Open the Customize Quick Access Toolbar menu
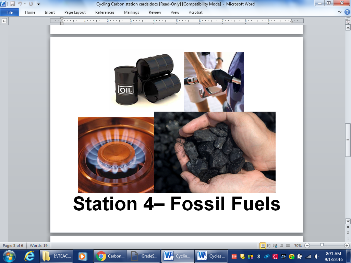The image size is (351, 263). (38, 4)
